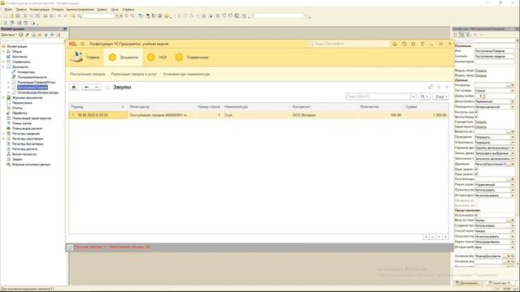Open favorites star in 1C window header
This screenshot has height=292, width=520.
point(414,44)
